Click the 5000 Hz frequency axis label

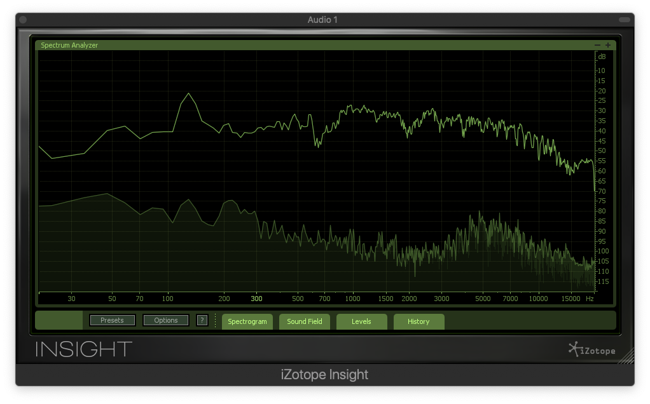[483, 299]
